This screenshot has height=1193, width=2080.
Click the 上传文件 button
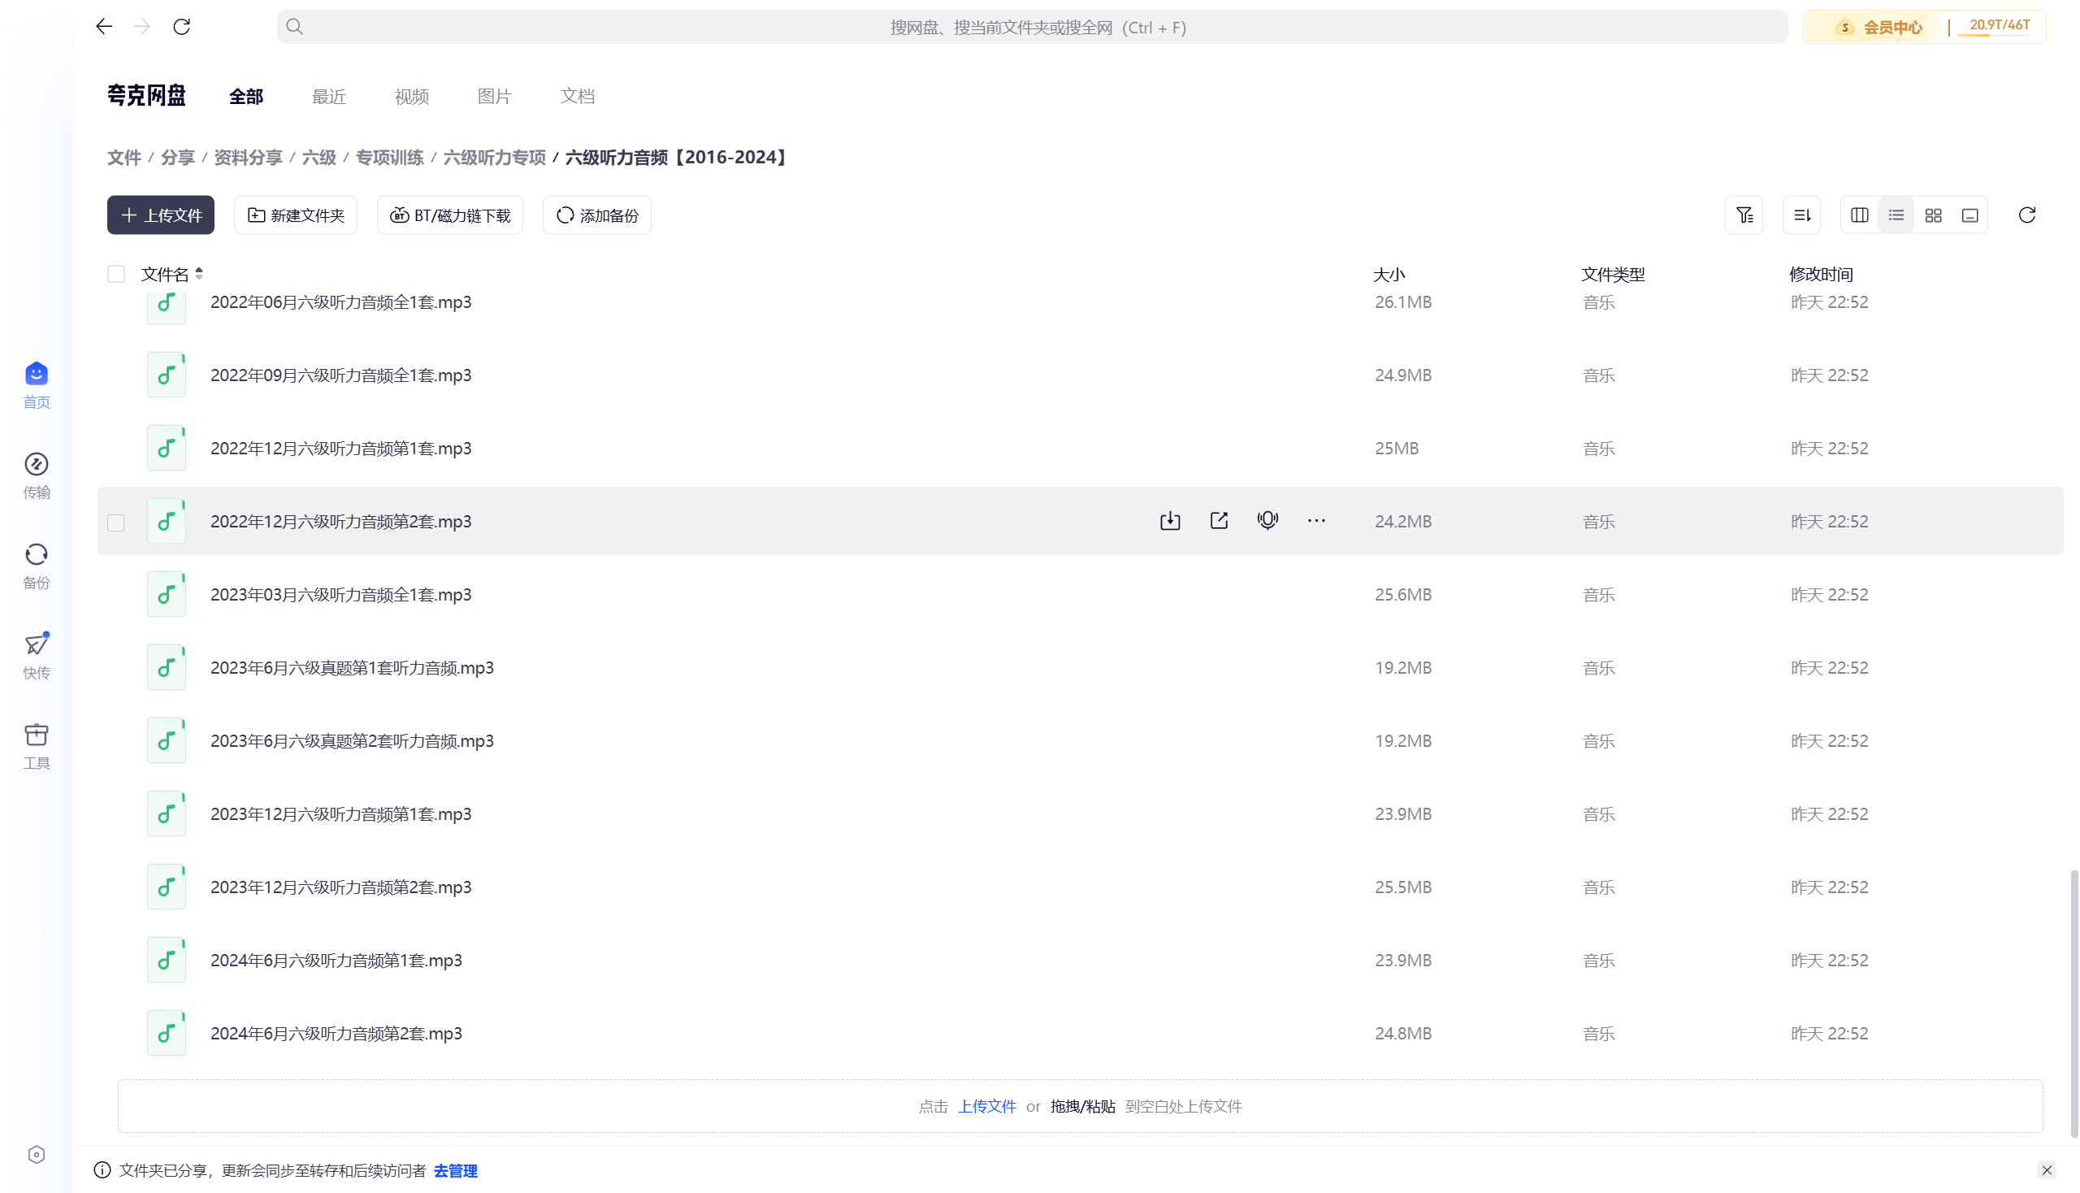tap(161, 215)
